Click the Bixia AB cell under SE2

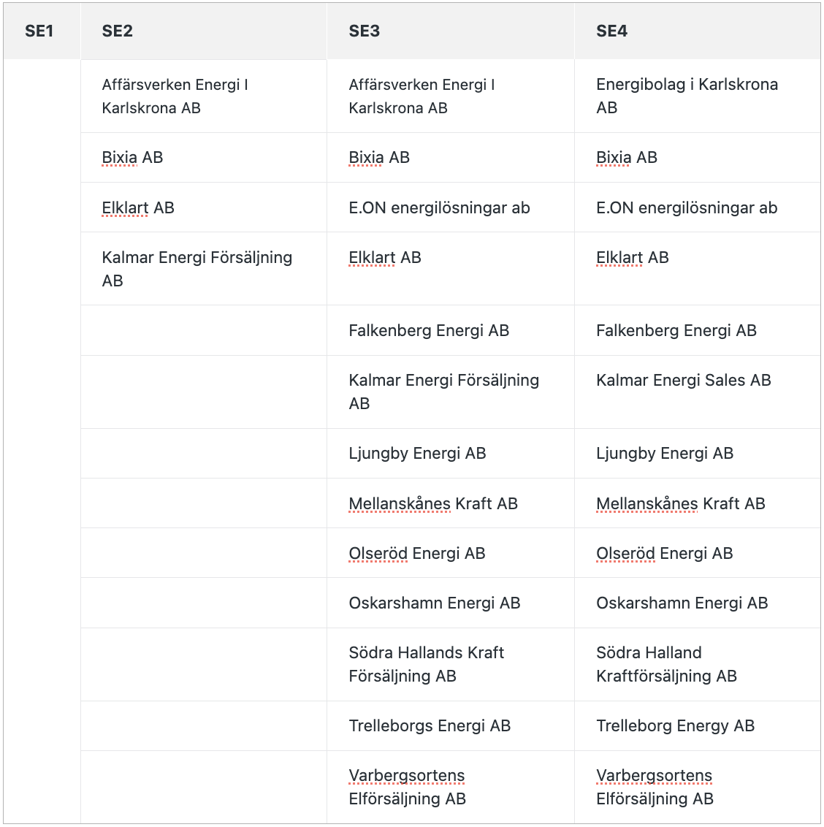point(204,158)
